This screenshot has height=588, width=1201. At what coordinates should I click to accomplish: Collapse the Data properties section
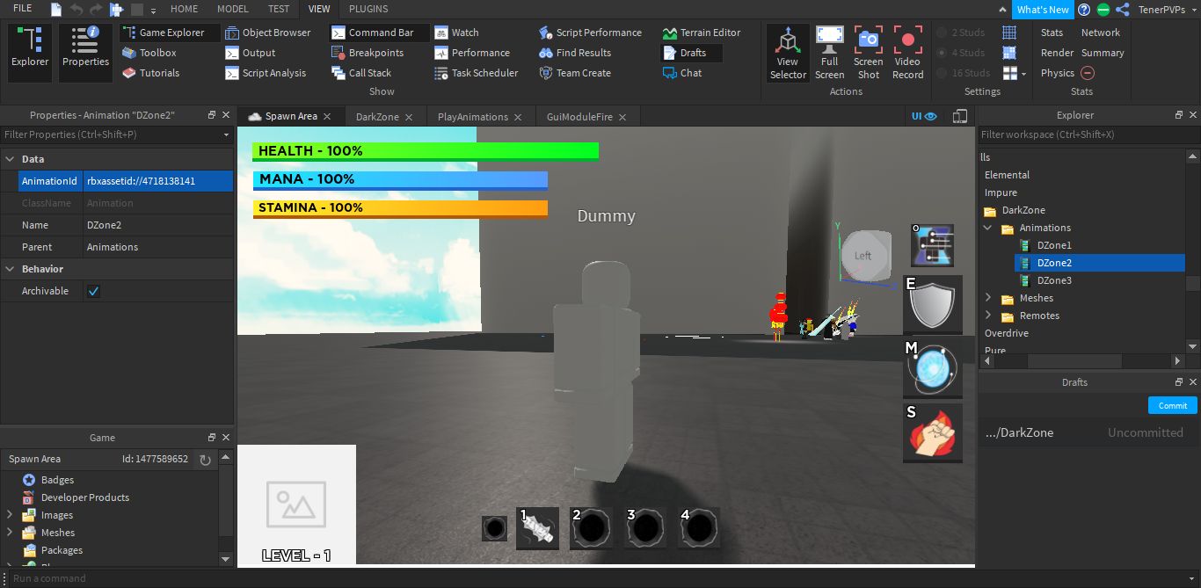(x=10, y=159)
